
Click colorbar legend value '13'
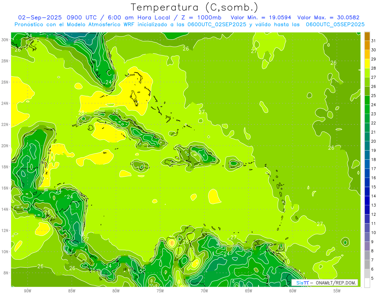pyautogui.click(x=374, y=205)
